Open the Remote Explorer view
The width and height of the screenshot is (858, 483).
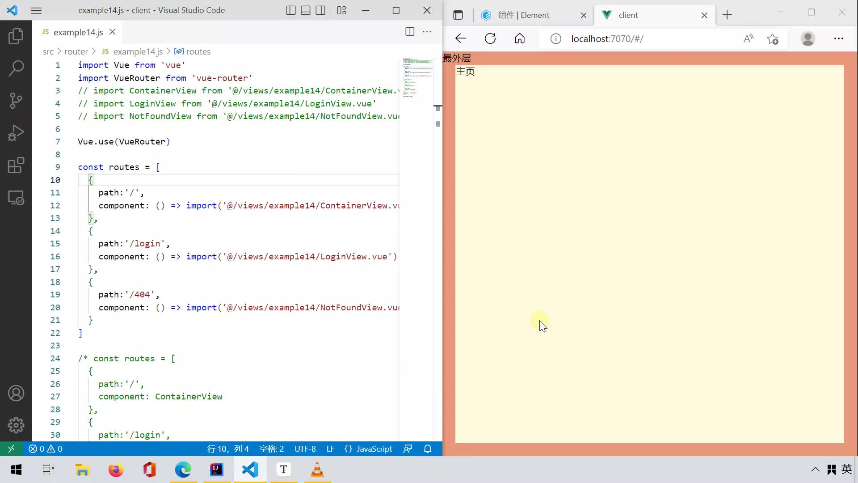[16, 198]
